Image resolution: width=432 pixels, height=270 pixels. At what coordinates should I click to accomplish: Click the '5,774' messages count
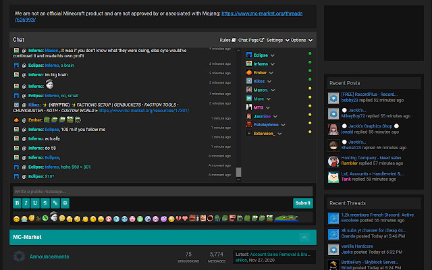(x=217, y=254)
